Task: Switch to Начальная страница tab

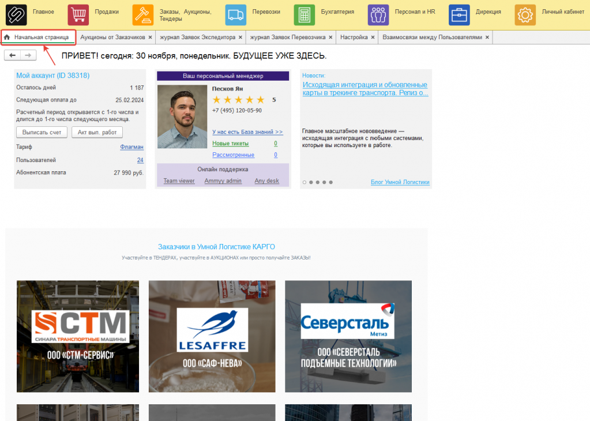Action: [38, 37]
